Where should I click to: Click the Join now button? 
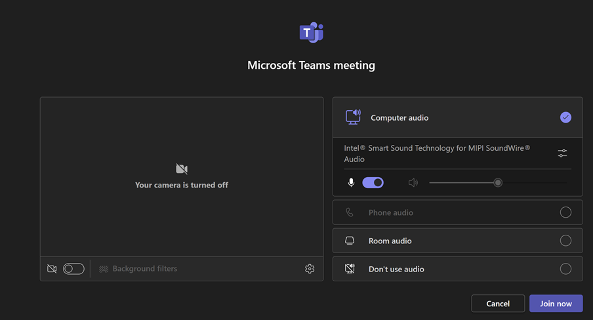(x=556, y=304)
